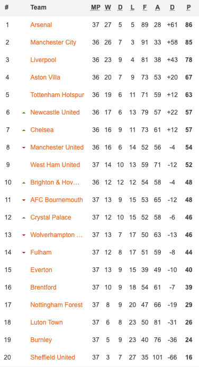Viewport: 199px width, 367px height.
Task: Click green up arrow beside Newcastle United
Action: 24,112
